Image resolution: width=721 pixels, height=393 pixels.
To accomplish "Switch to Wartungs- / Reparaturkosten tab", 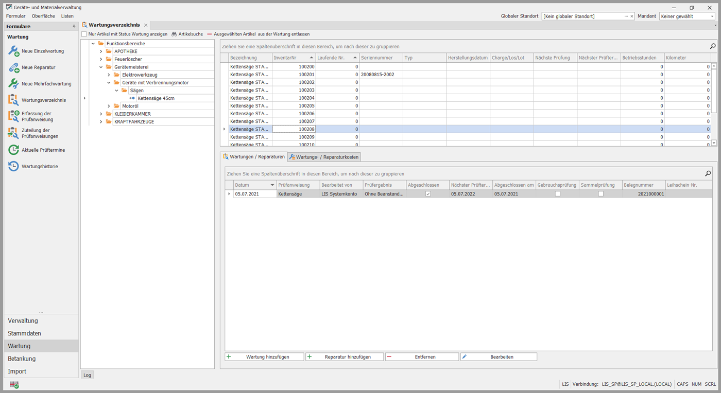I will pyautogui.click(x=324, y=157).
